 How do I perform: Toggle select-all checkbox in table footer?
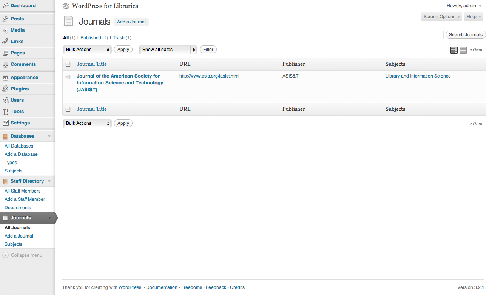pos(68,109)
